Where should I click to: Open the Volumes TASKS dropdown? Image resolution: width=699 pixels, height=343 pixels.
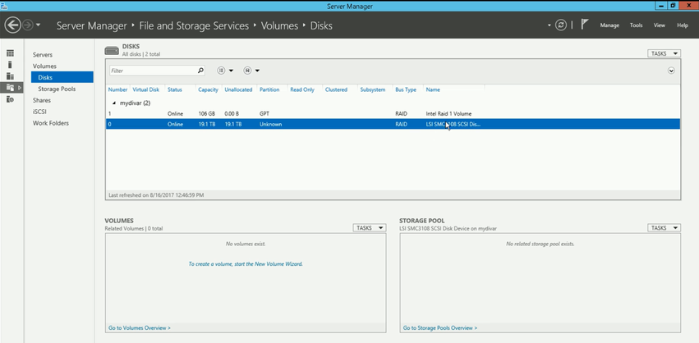(x=369, y=228)
